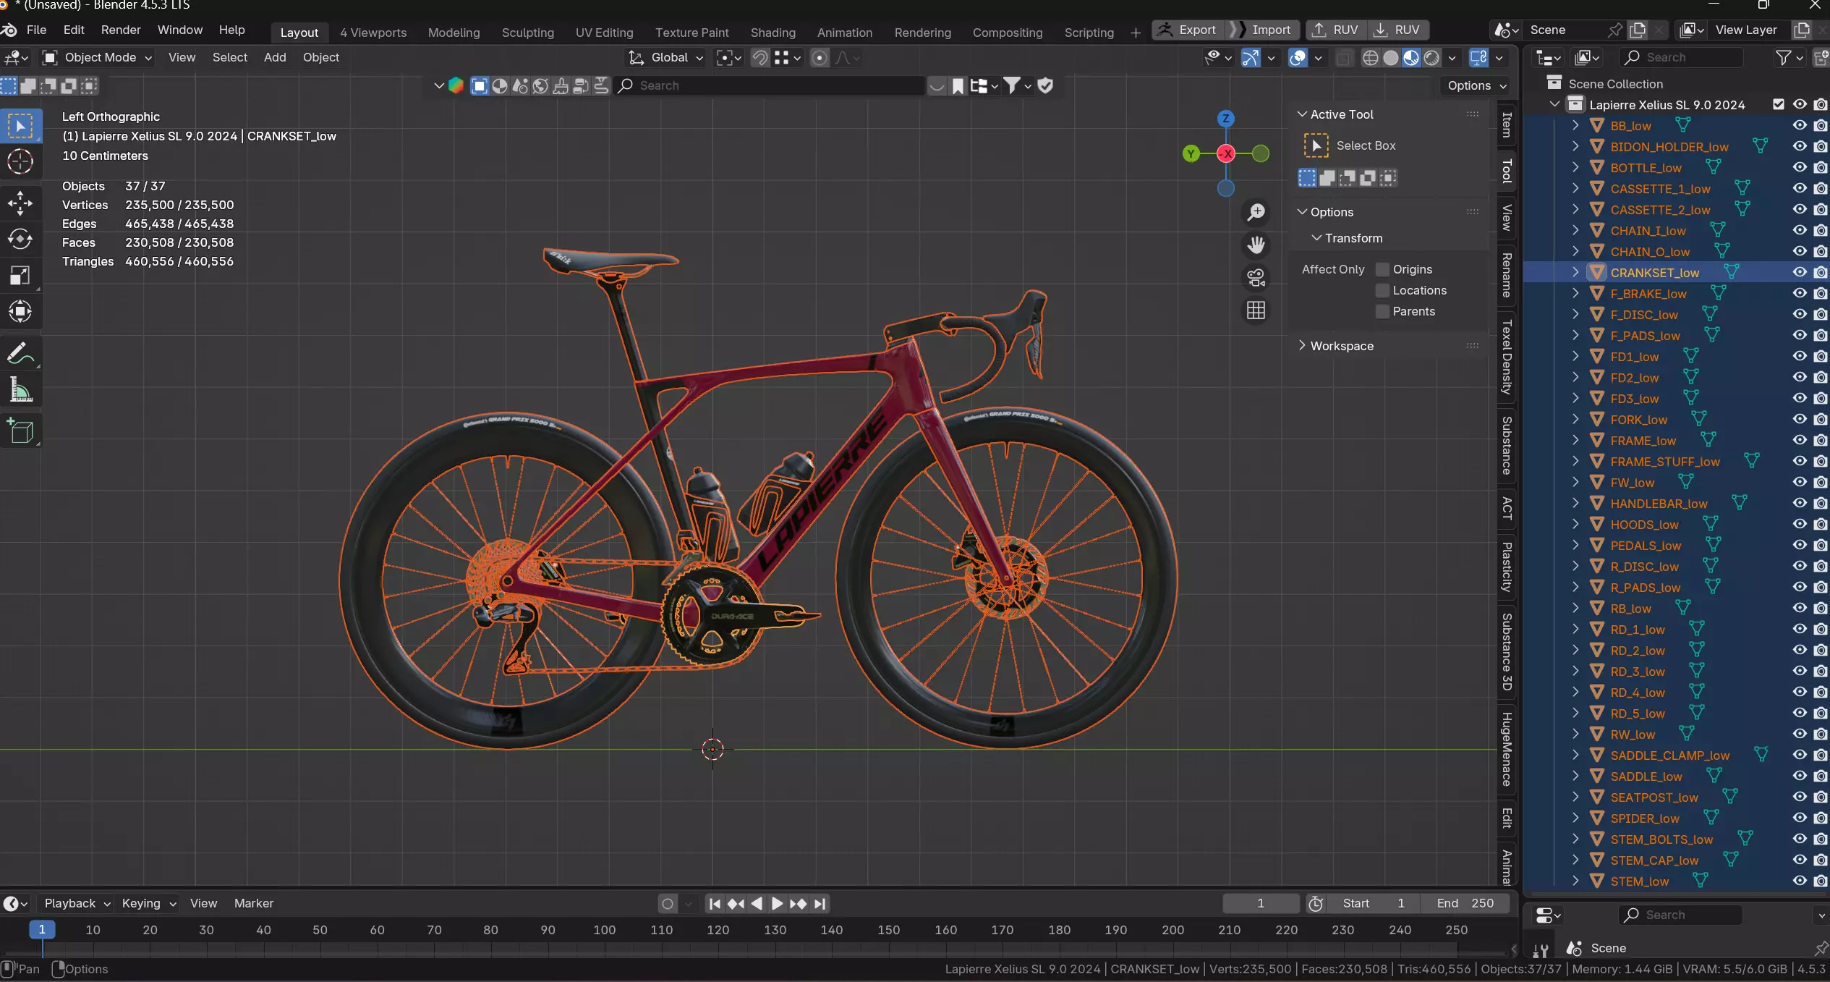The image size is (1830, 982).
Task: Open the File menu
Action: tap(36, 30)
